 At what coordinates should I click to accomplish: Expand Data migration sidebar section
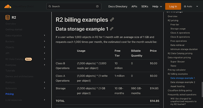[44, 35]
